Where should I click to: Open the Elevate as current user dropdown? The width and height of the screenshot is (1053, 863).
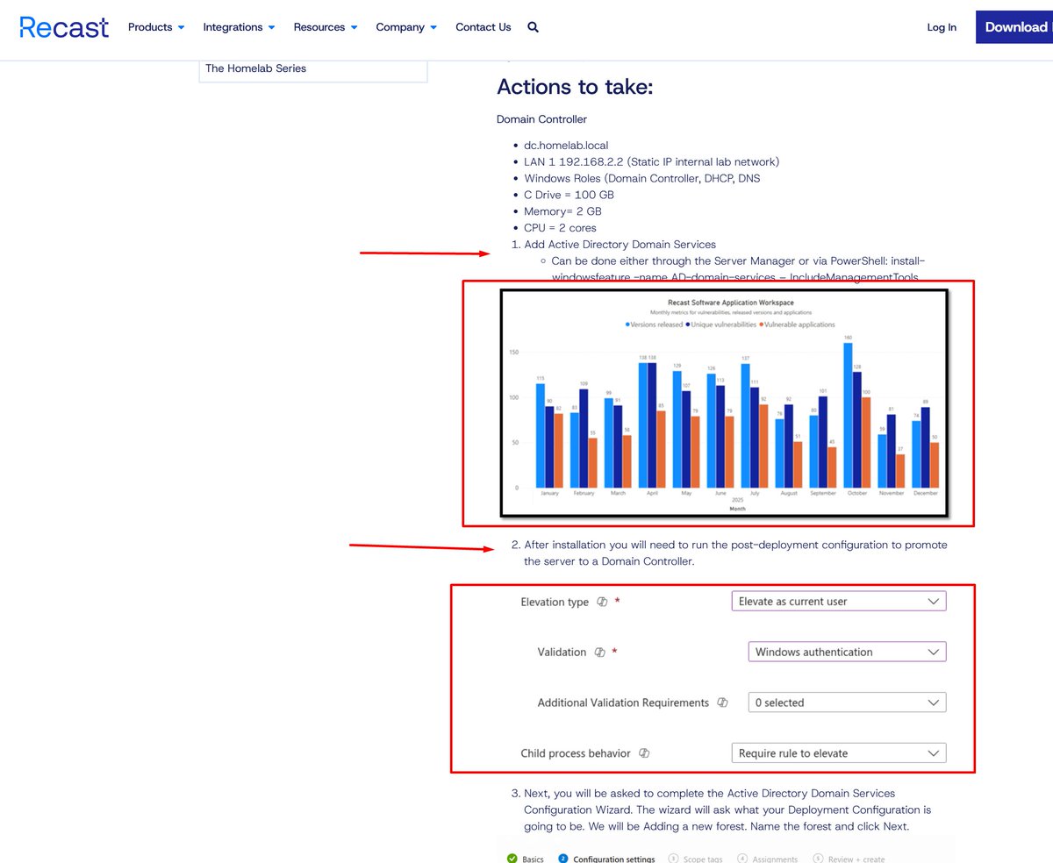pos(839,602)
